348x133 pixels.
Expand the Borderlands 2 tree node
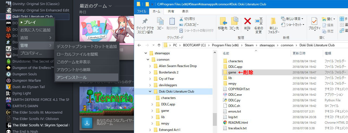pos(150,72)
